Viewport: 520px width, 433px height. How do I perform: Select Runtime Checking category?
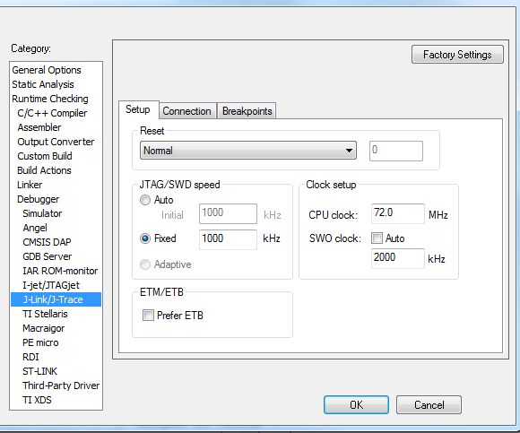tap(50, 99)
